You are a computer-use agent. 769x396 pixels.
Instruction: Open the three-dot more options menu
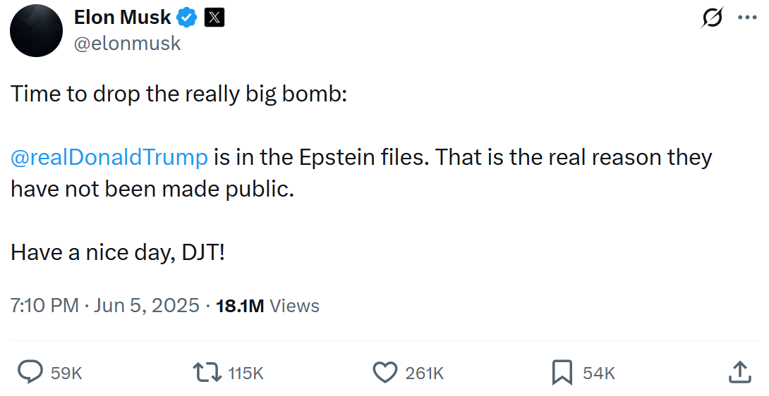(746, 18)
